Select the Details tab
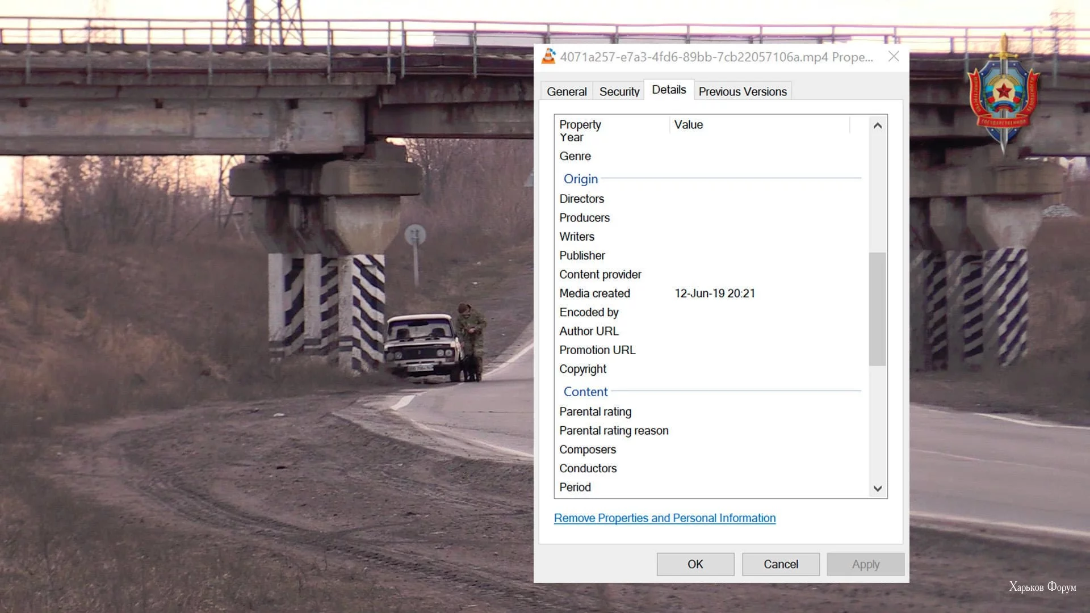This screenshot has height=613, width=1090. click(669, 90)
